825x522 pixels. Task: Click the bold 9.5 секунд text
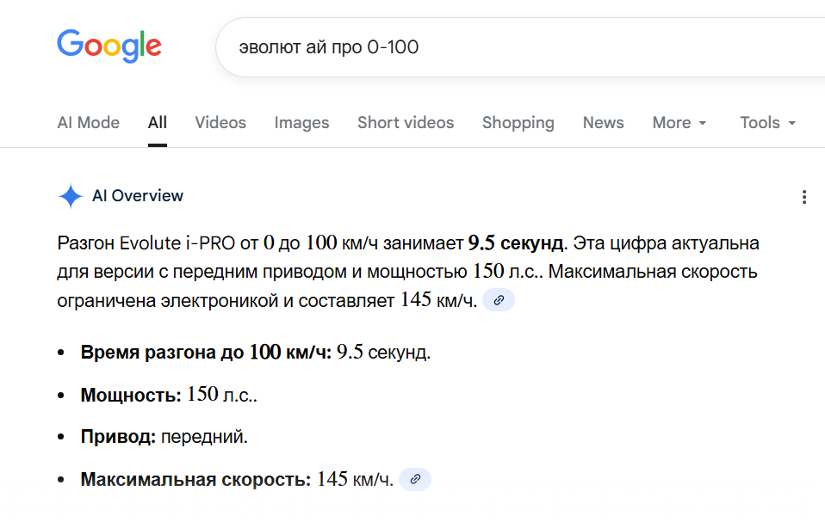[x=516, y=243]
